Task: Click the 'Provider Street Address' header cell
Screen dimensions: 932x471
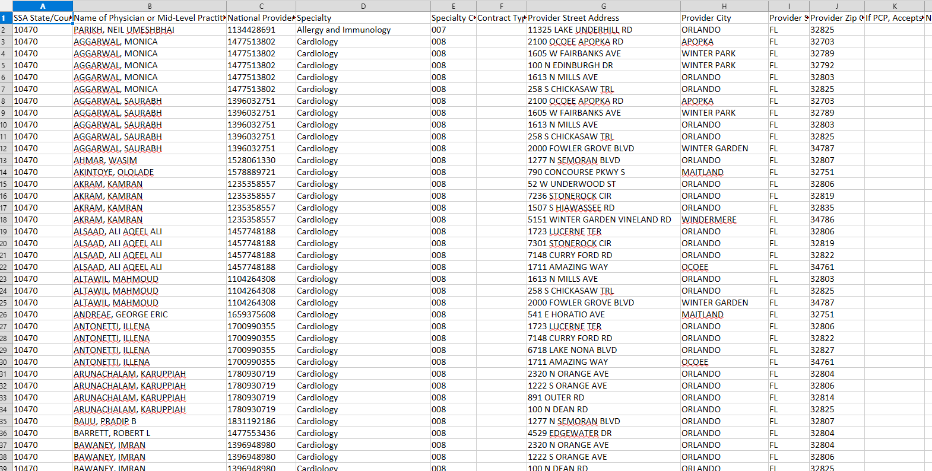Action: click(604, 18)
